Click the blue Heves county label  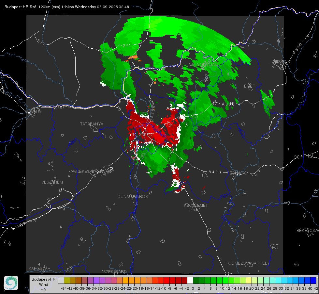pos(241,133)
